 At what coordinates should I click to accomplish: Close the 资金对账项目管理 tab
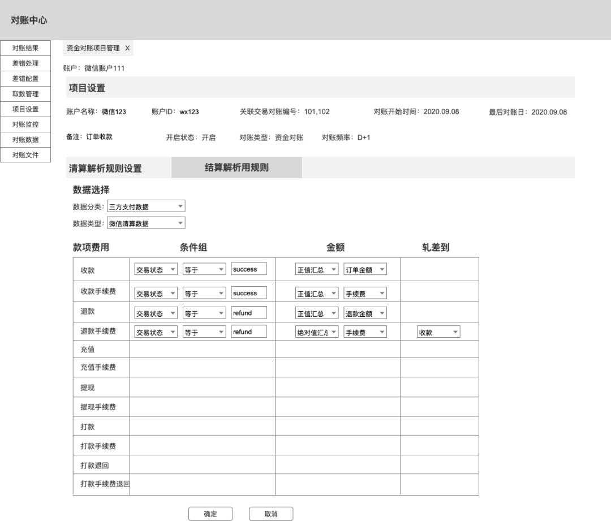pos(127,48)
